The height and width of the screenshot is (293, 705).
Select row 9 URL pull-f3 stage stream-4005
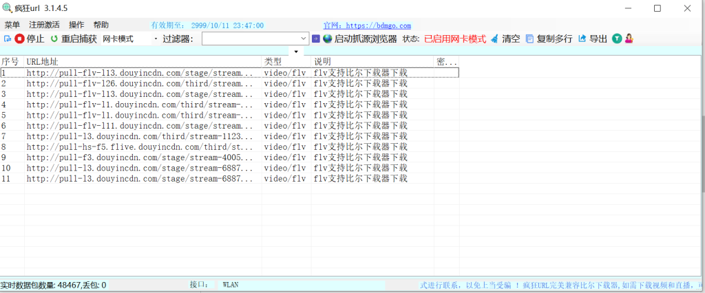tap(140, 158)
